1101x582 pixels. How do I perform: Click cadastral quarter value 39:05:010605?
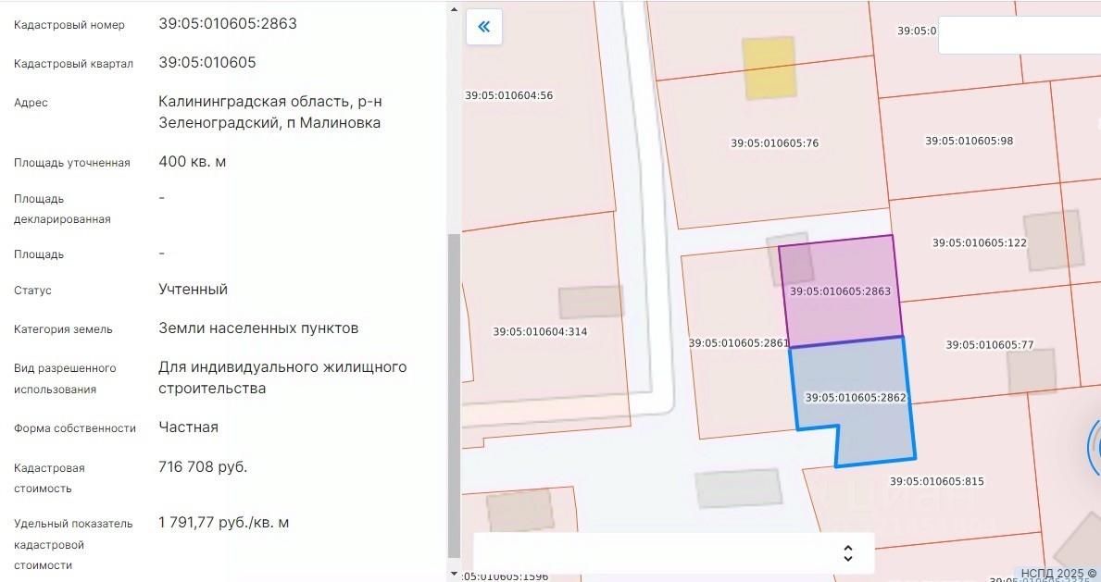(207, 63)
